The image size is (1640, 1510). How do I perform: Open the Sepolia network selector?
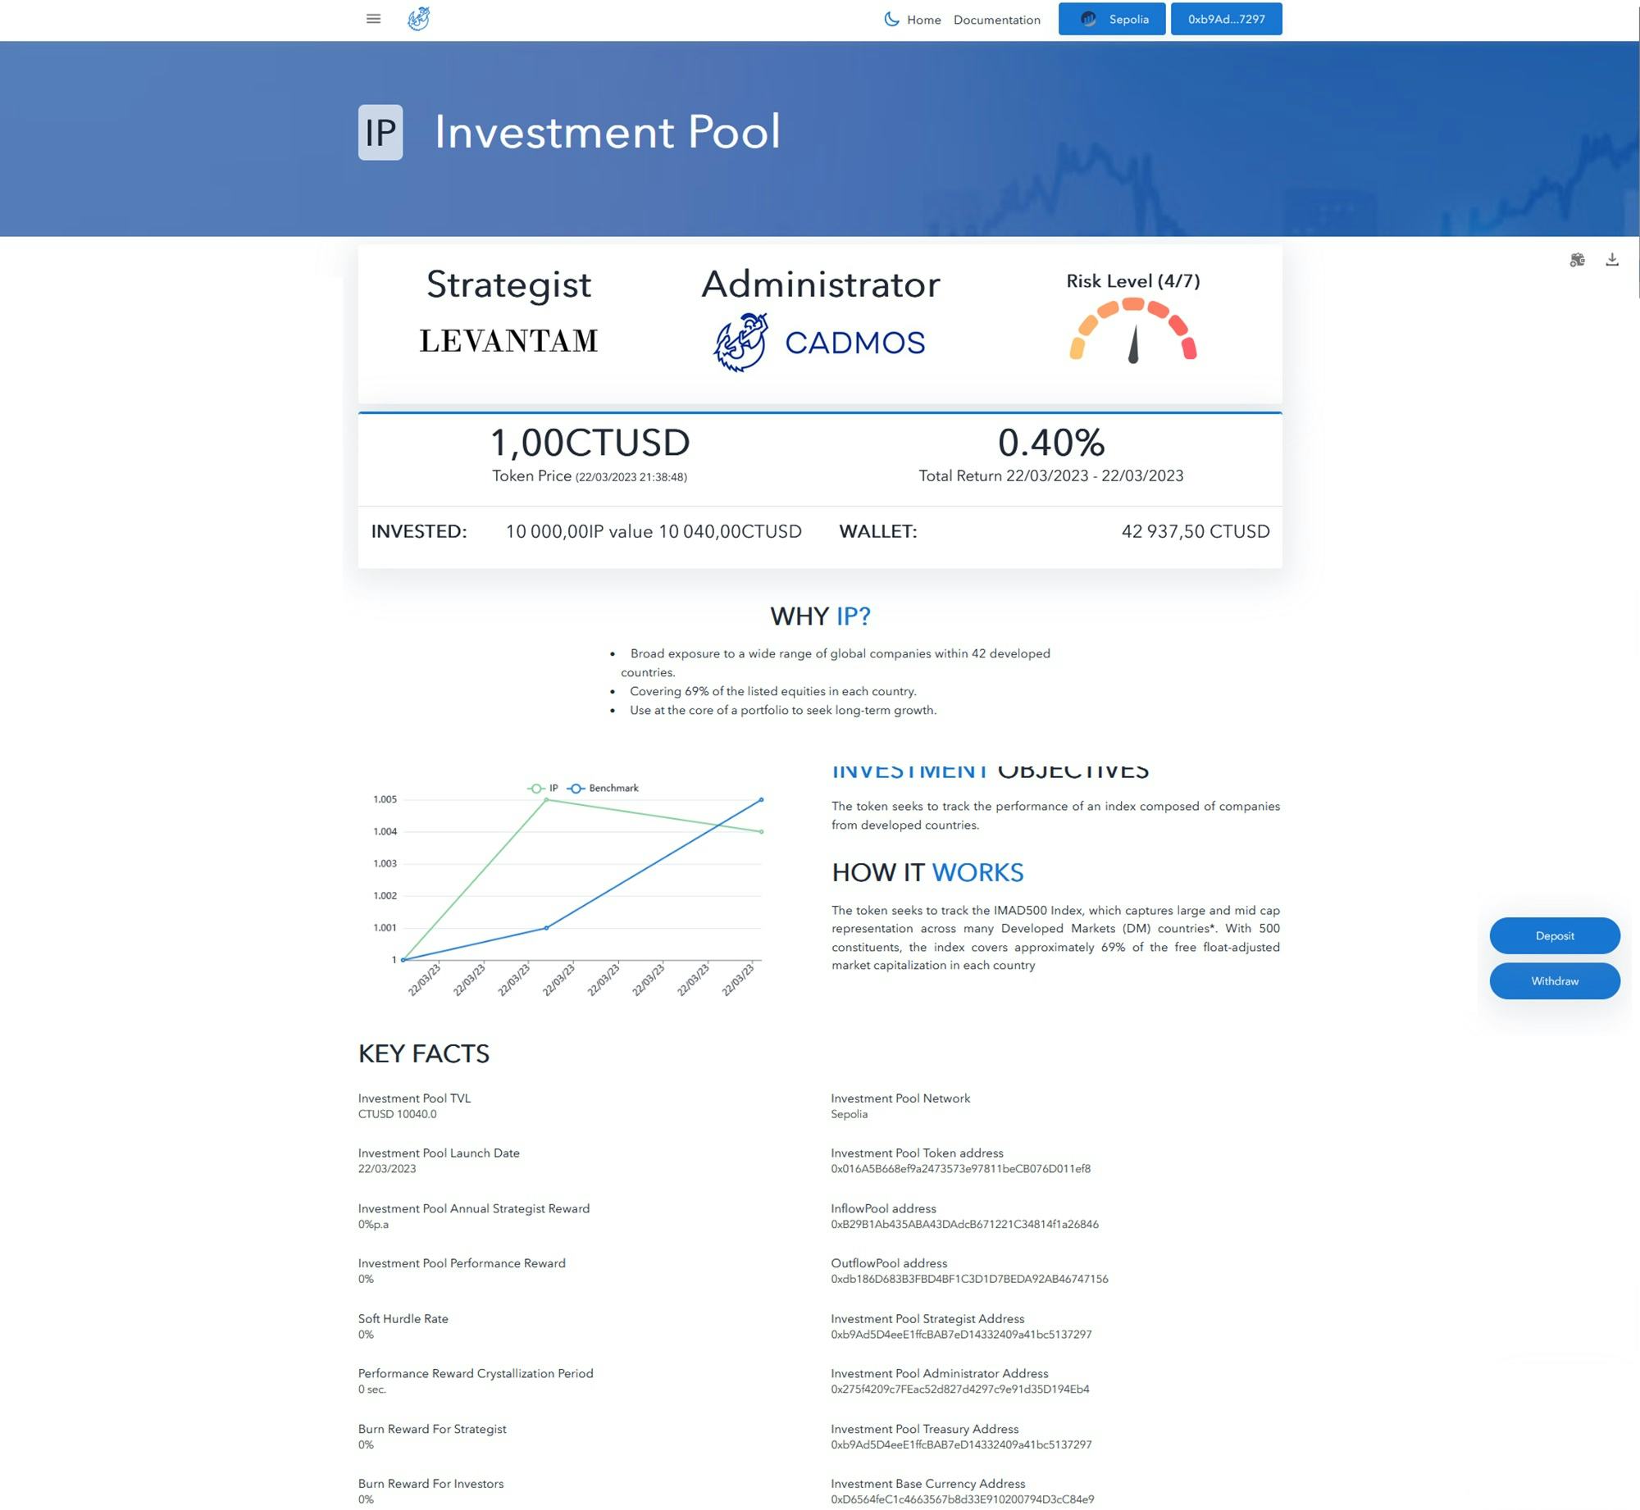coord(1111,19)
